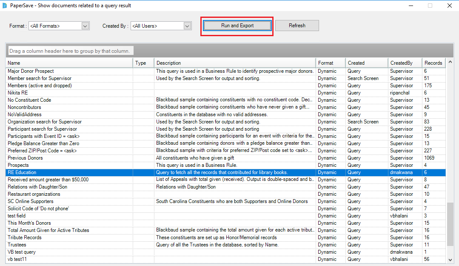Sort by the Records column header
The image size is (459, 266).
(433, 63)
